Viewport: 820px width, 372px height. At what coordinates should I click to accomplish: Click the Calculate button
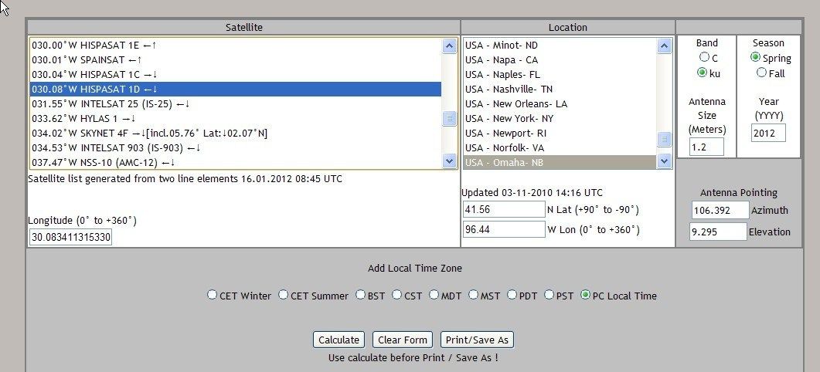pyautogui.click(x=339, y=340)
